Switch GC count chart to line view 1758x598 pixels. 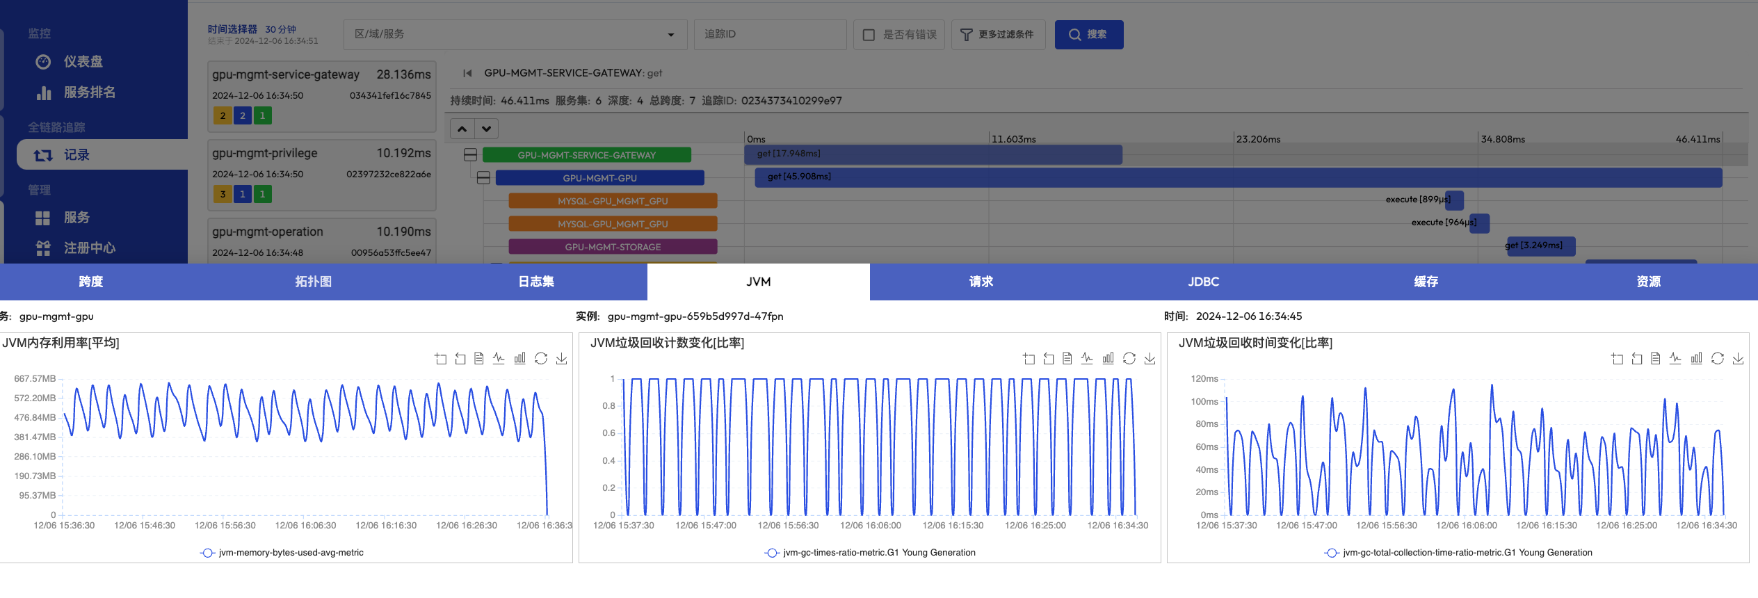point(1087,359)
